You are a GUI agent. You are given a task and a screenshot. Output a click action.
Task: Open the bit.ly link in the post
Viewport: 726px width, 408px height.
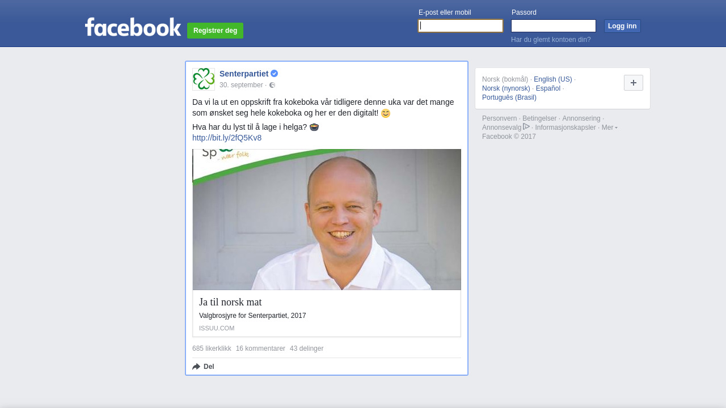click(x=227, y=138)
